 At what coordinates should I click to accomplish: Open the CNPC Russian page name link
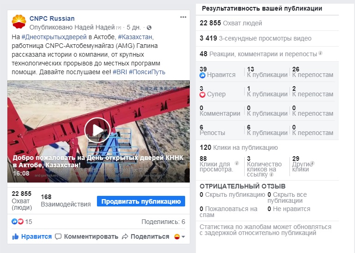point(52,18)
